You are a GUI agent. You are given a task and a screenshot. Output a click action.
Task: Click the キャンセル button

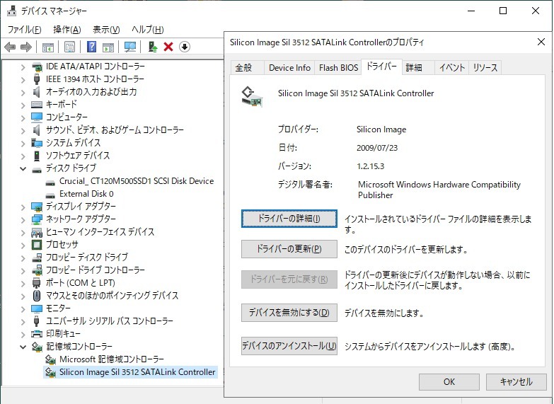click(x=517, y=382)
